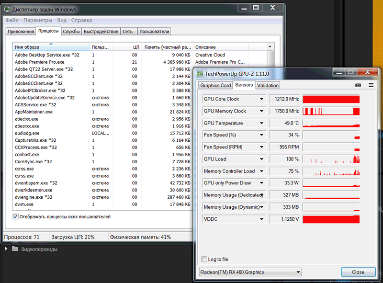Viewport: 383px width, 283px height.
Task: Open the GPU Temperature sensor dropdown
Action: [261, 123]
